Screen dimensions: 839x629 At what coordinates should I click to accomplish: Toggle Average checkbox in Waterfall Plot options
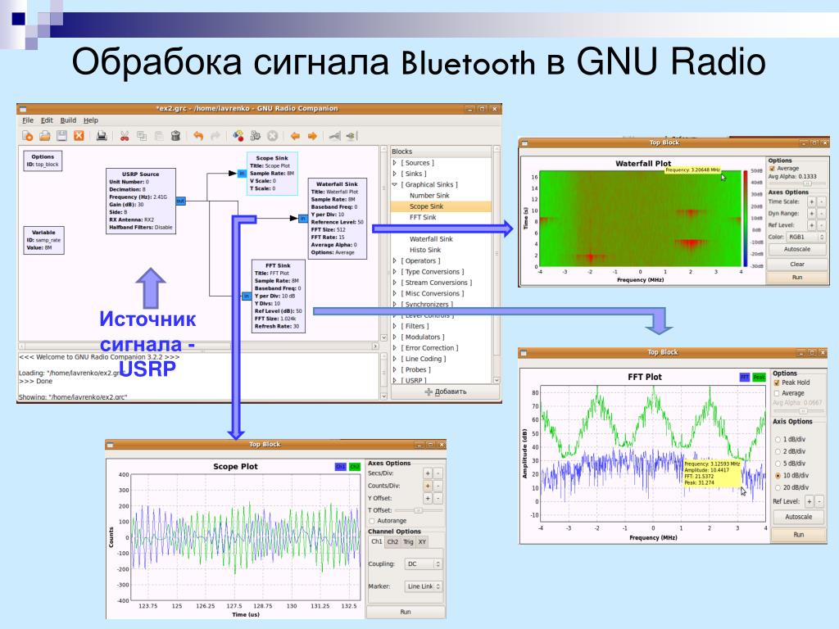pos(772,169)
